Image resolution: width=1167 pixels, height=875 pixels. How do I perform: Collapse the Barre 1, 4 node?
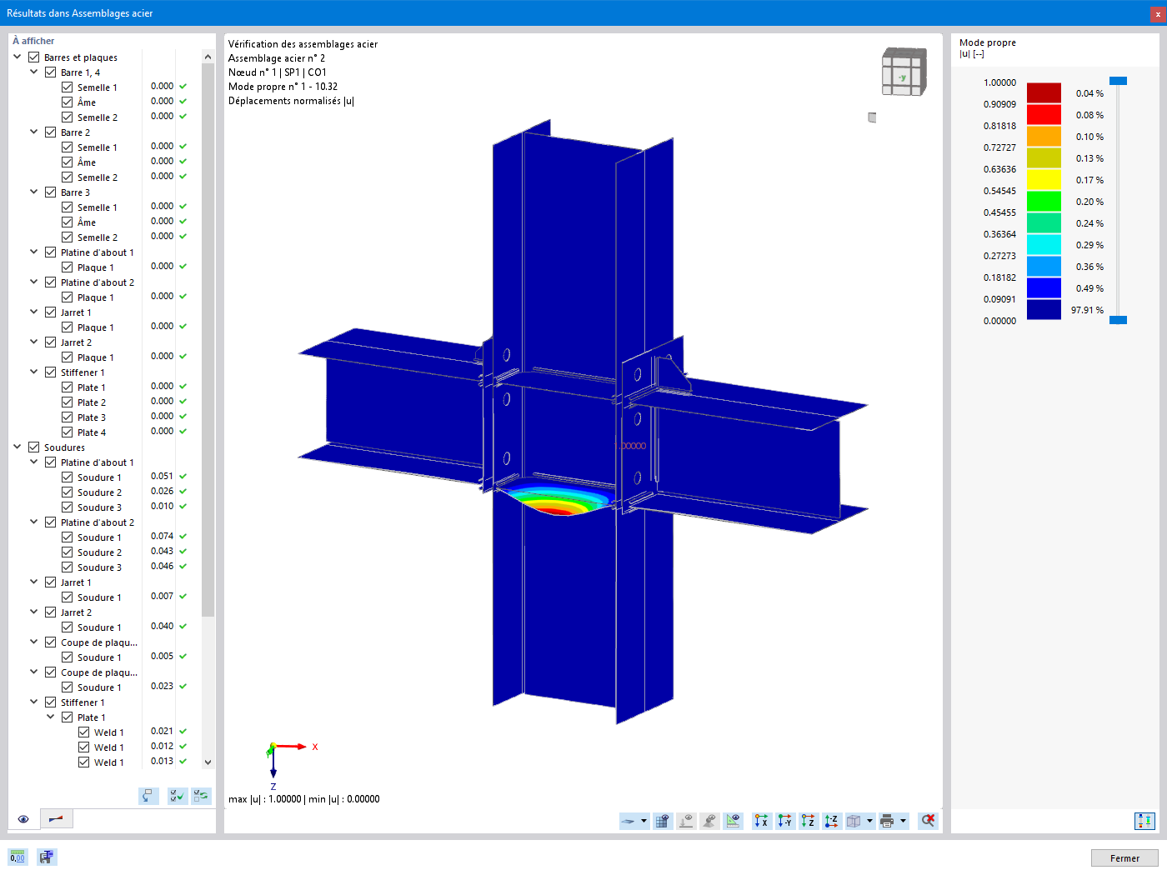coord(34,72)
